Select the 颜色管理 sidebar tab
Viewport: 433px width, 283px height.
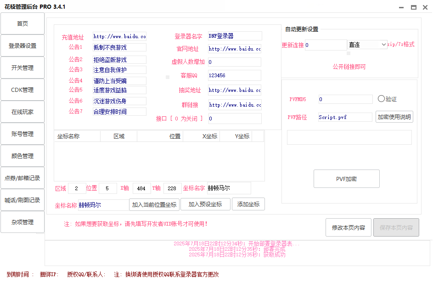22,156
